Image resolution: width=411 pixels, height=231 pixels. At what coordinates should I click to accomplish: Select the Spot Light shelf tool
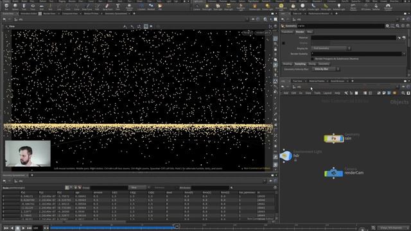pos(218,6)
